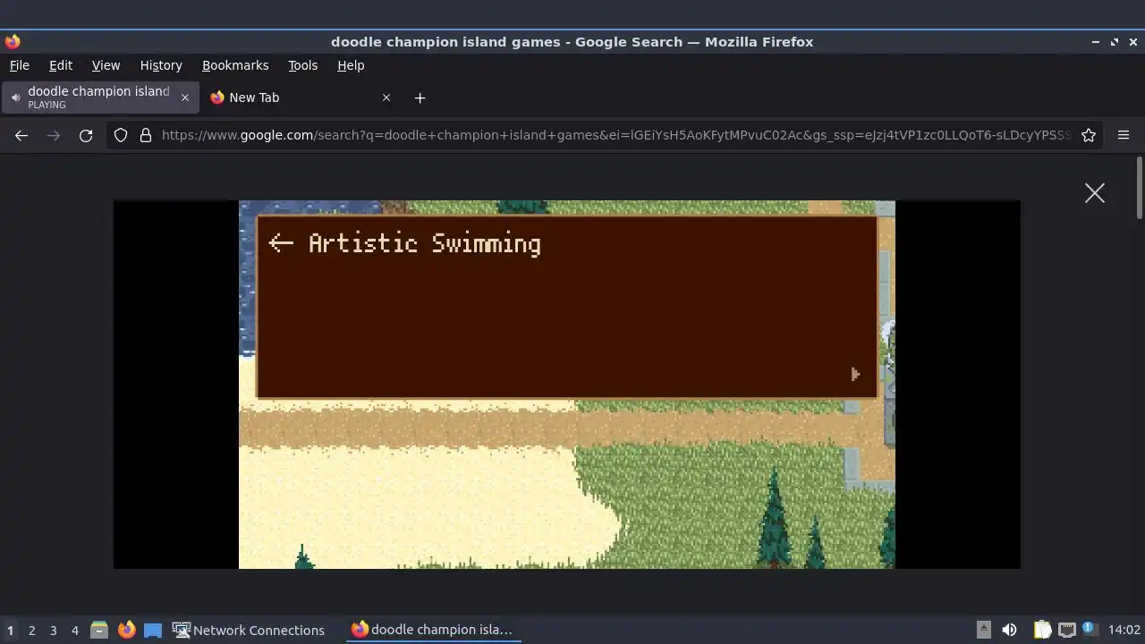This screenshot has height=644, width=1145.
Task: Open the History menu
Action: tap(161, 65)
